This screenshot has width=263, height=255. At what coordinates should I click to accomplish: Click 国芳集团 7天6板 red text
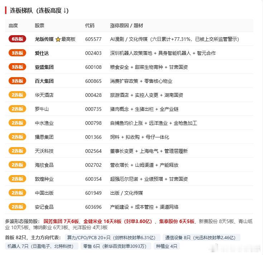(x=61, y=221)
